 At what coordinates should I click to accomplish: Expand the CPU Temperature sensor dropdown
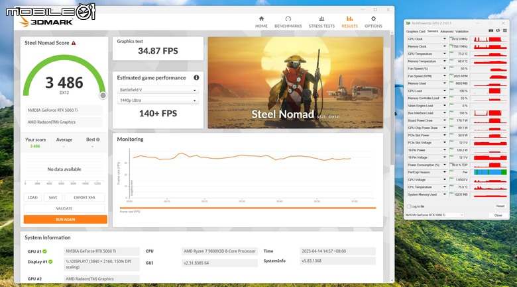click(x=445, y=187)
